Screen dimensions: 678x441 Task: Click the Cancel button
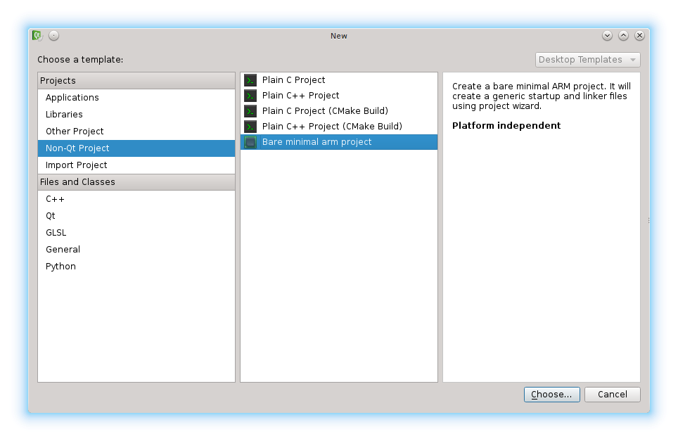(613, 395)
